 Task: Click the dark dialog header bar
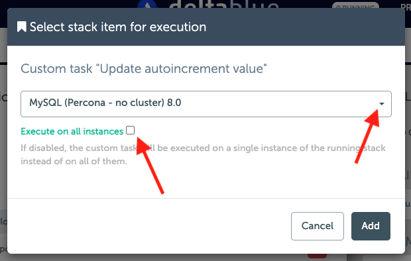click(x=206, y=26)
